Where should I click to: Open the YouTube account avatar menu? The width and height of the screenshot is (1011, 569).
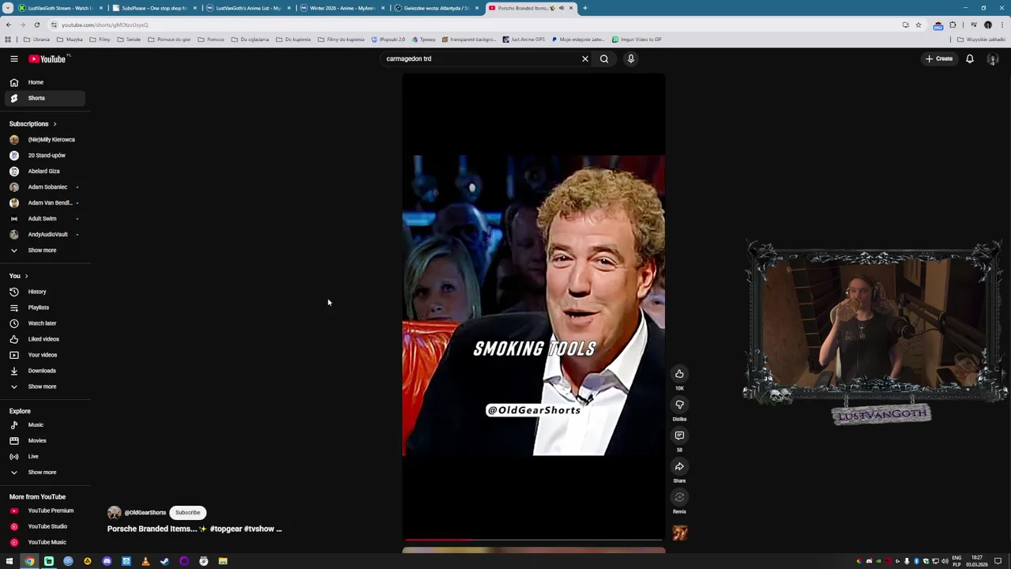tap(993, 59)
